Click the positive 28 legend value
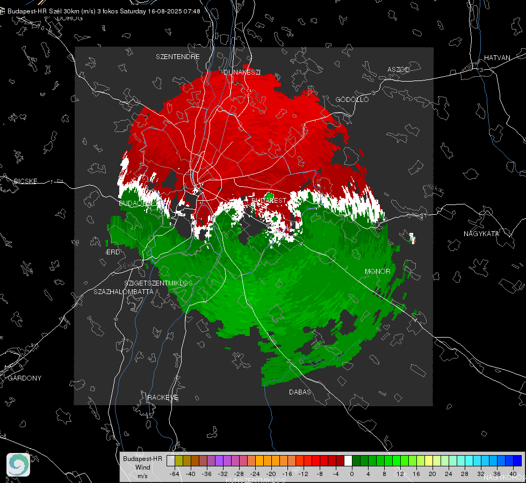 (465, 474)
